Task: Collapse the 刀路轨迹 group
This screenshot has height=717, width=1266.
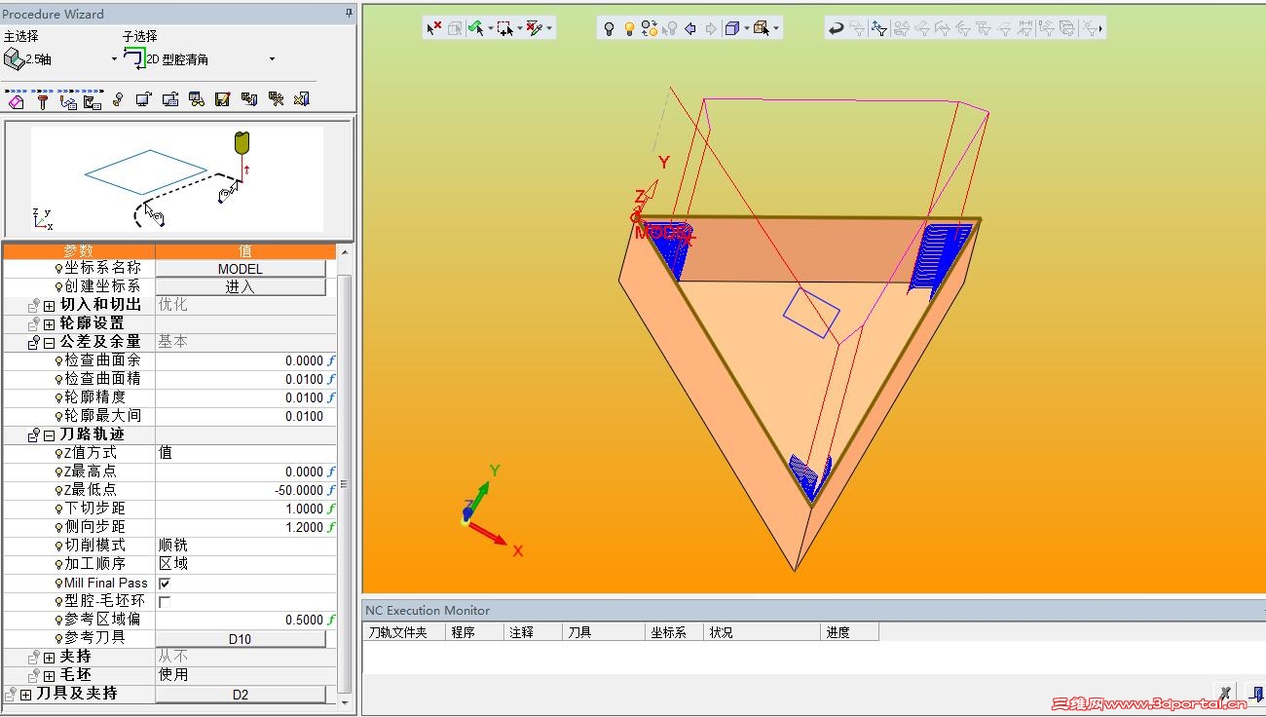Action: (x=49, y=434)
